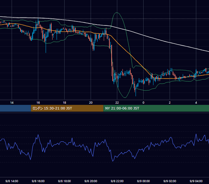Image resolution: width=209 pixels, height=184 pixels.
Task: Click the 9/8 20:00 time label
Action: [x=91, y=181]
